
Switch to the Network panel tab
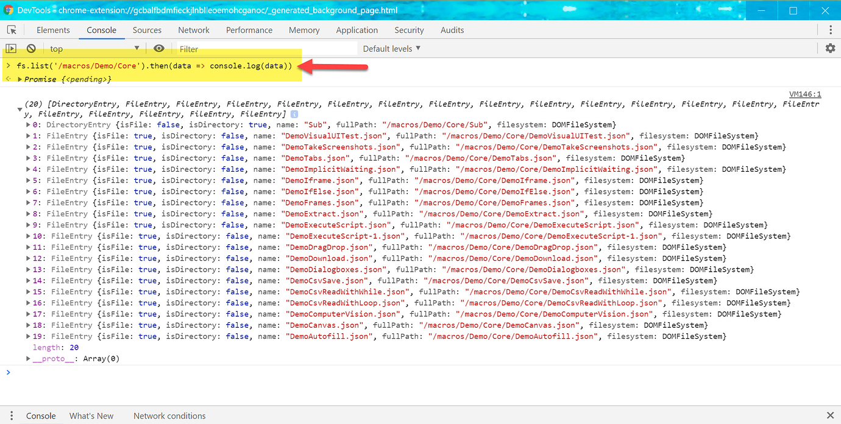click(x=194, y=29)
